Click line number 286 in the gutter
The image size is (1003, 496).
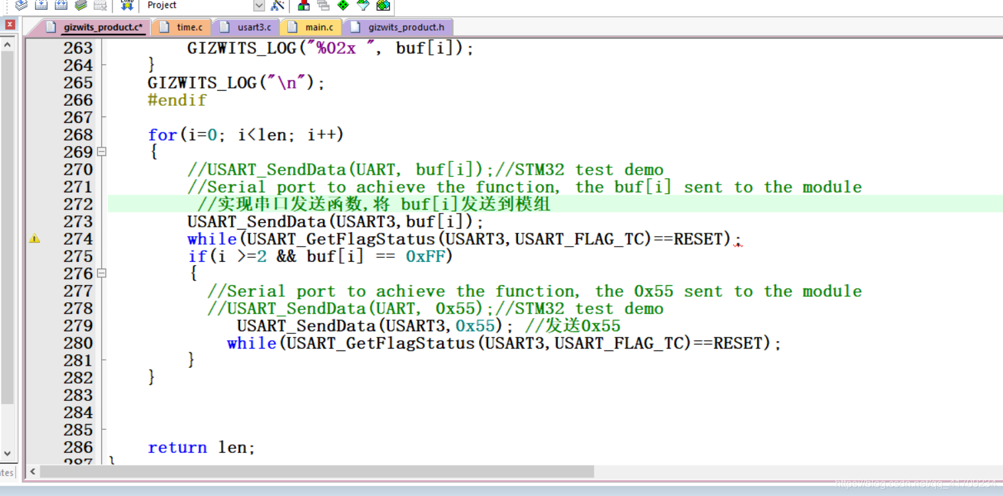tap(78, 448)
